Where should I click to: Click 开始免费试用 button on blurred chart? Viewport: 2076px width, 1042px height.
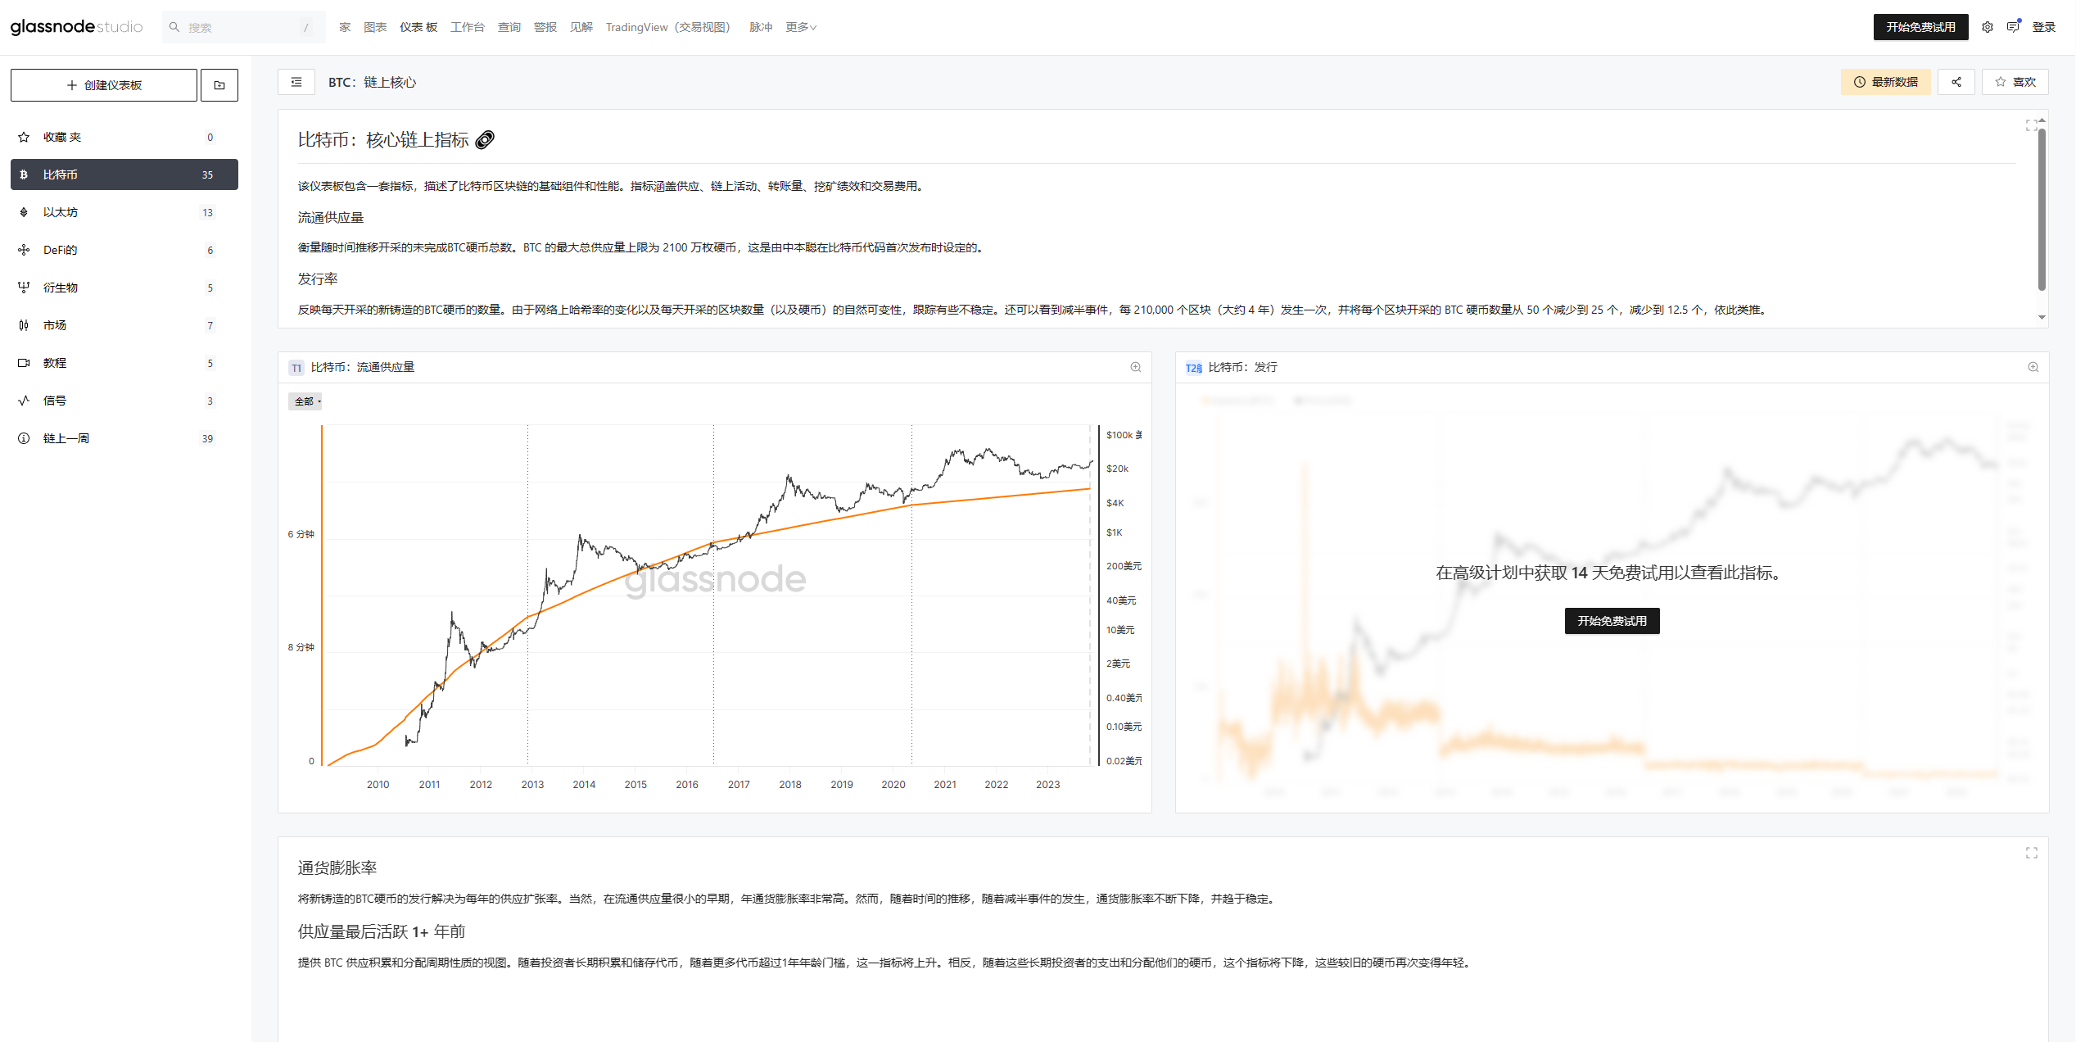point(1611,621)
